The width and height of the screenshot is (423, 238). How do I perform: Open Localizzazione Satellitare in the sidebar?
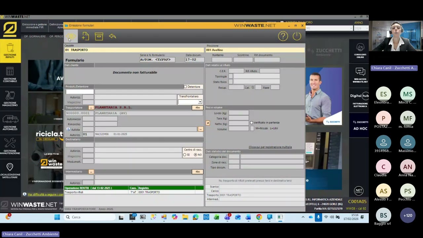pos(10,170)
